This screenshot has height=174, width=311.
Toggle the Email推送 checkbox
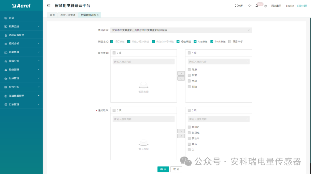(212, 42)
